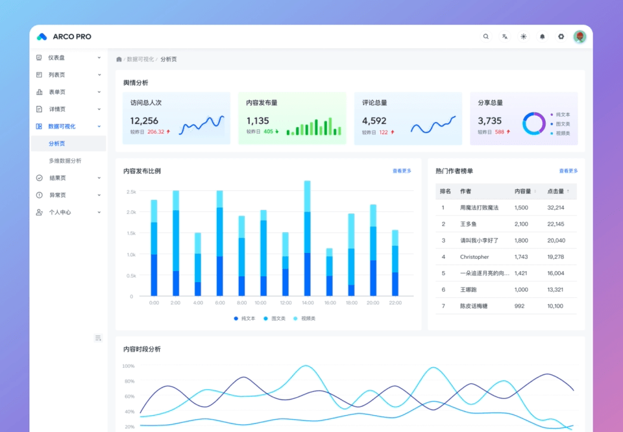Screen dimensions: 623x432
Task: Click the language translation icon
Action: tap(505, 36)
